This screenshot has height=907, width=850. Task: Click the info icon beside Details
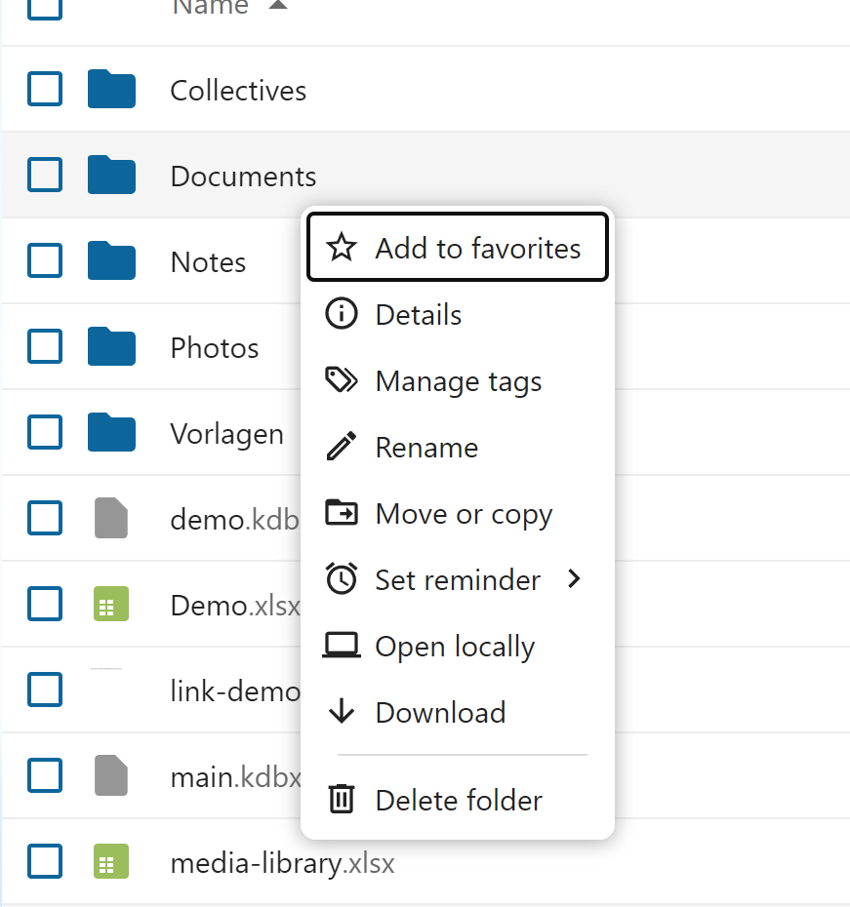(x=341, y=315)
